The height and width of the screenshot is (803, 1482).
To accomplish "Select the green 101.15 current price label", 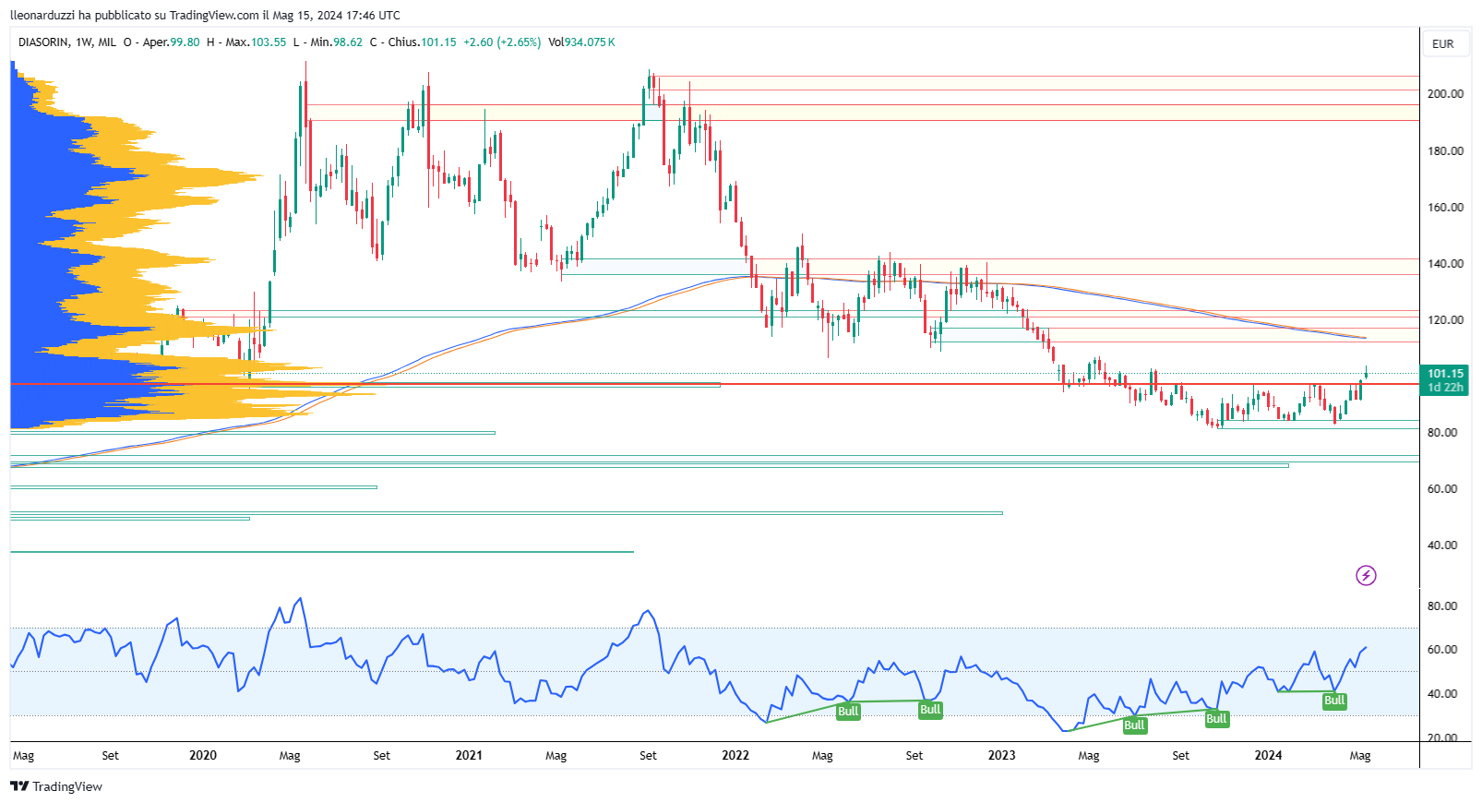I will [1445, 380].
